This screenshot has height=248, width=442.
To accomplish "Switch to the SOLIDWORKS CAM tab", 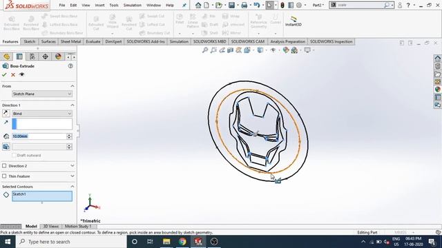I will [x=248, y=41].
